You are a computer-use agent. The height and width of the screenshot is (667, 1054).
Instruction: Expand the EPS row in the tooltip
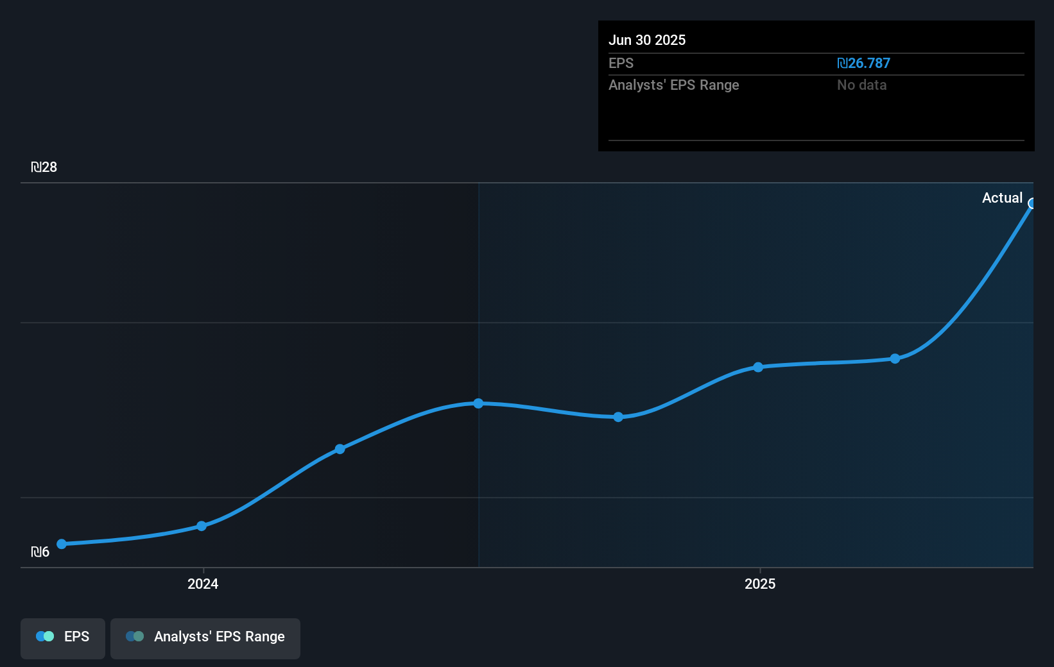coord(621,63)
